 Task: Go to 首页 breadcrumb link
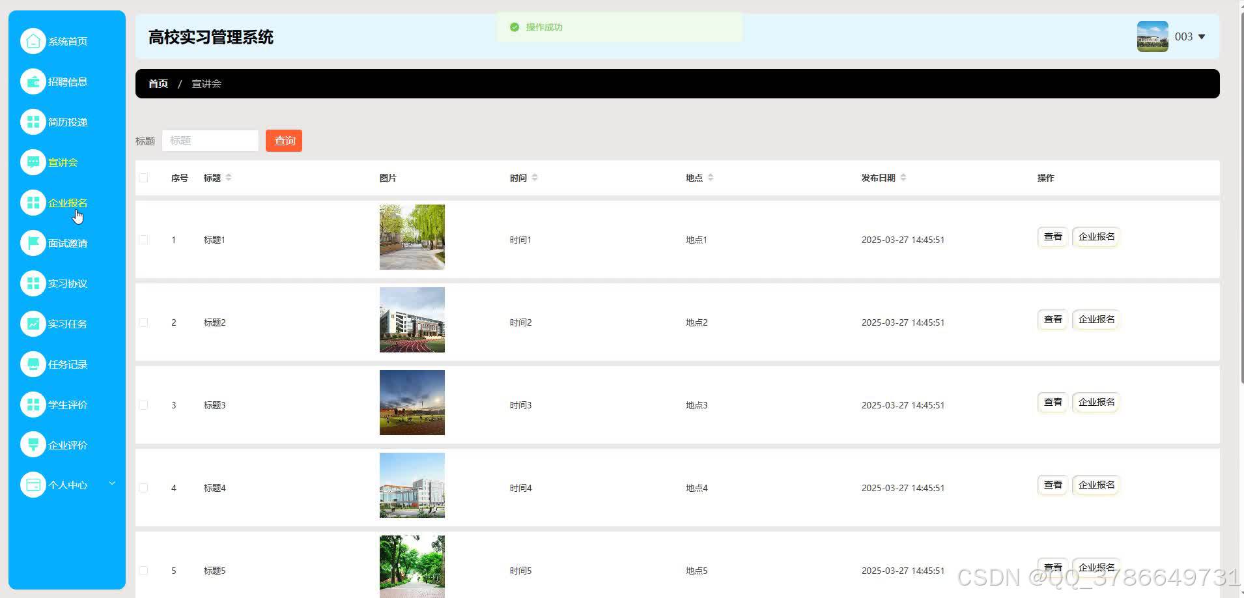(x=158, y=84)
